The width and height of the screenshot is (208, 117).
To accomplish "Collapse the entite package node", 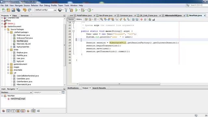I will 8,50.
